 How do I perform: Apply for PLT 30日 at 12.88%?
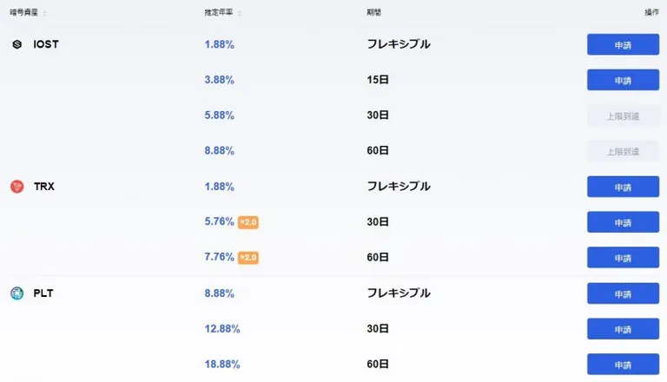pos(624,329)
